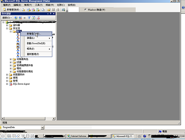The height and width of the screenshot is (140, 185).
Task: Open Object Explorer window position dropdown arrow
Action: pos(48,14)
